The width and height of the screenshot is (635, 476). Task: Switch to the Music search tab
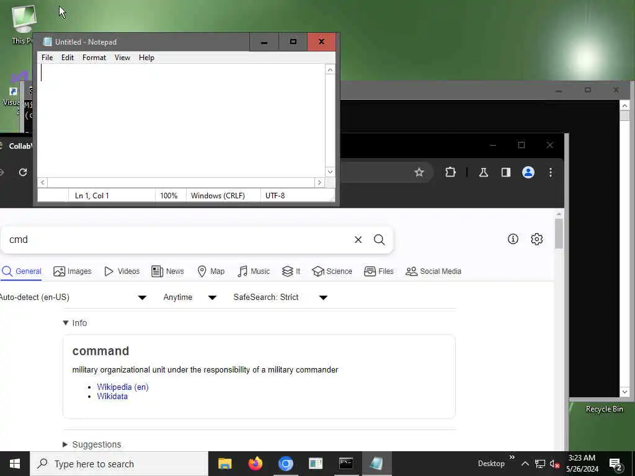pyautogui.click(x=254, y=271)
